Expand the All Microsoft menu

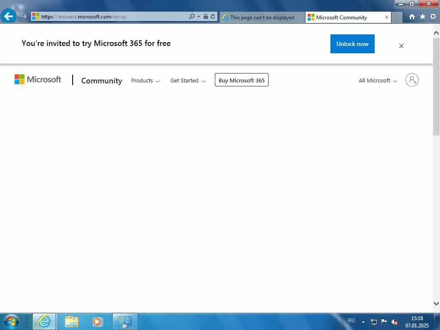click(378, 81)
